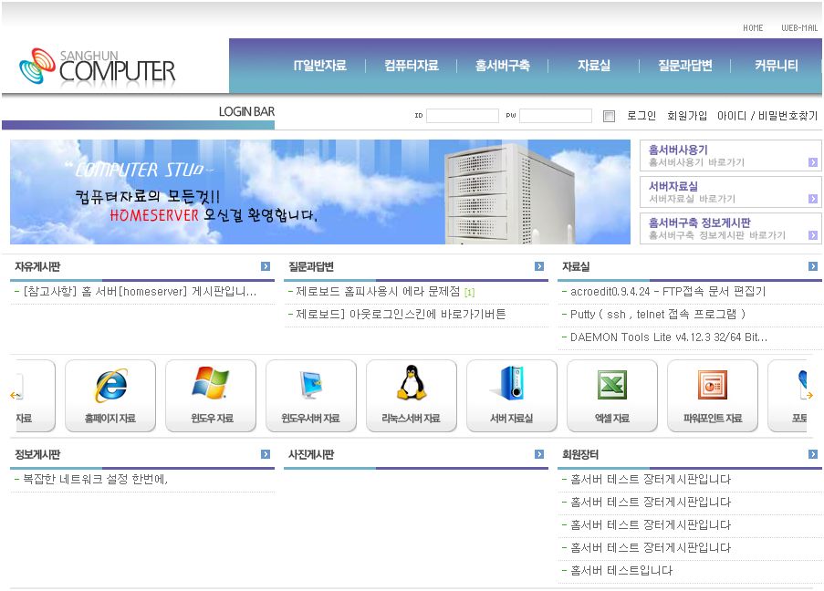Click the HOME link at top
This screenshot has height=591, width=824.
[x=753, y=28]
